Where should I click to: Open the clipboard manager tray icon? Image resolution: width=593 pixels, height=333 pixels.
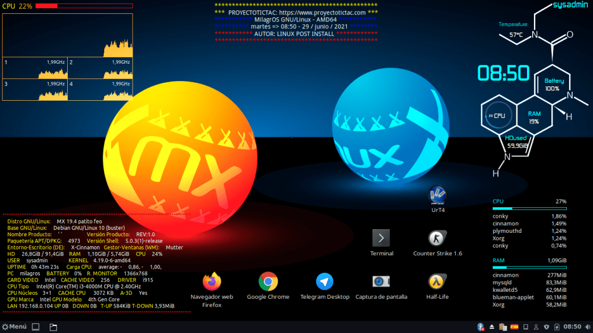click(x=503, y=327)
